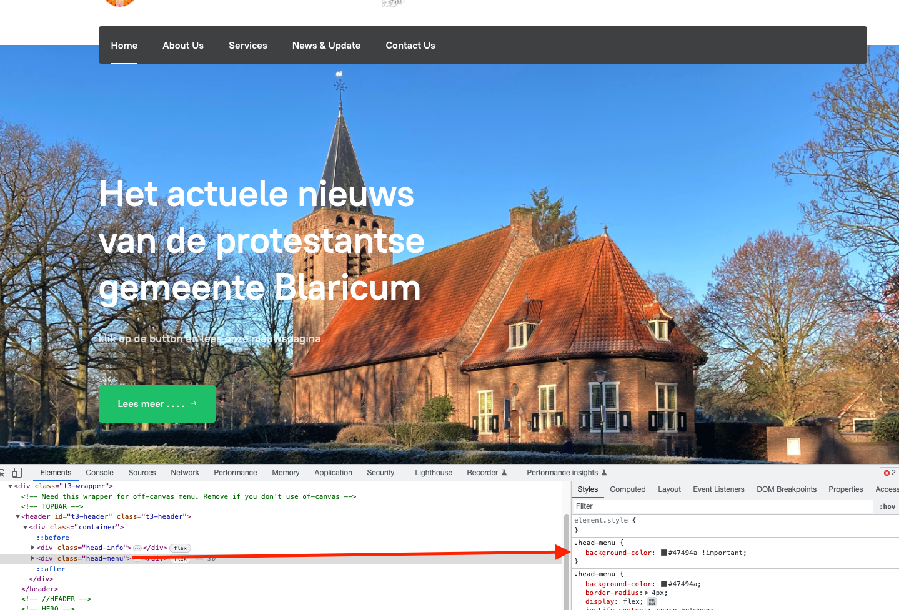Viewport: 899px width, 610px height.
Task: Open the Layout pane tab
Action: tap(669, 489)
